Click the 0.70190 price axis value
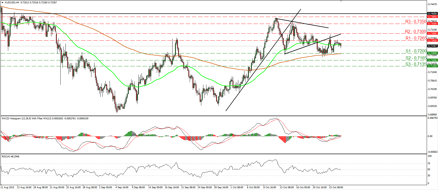Image resolution: width=438 pixels, height=190 pixels. [433, 89]
